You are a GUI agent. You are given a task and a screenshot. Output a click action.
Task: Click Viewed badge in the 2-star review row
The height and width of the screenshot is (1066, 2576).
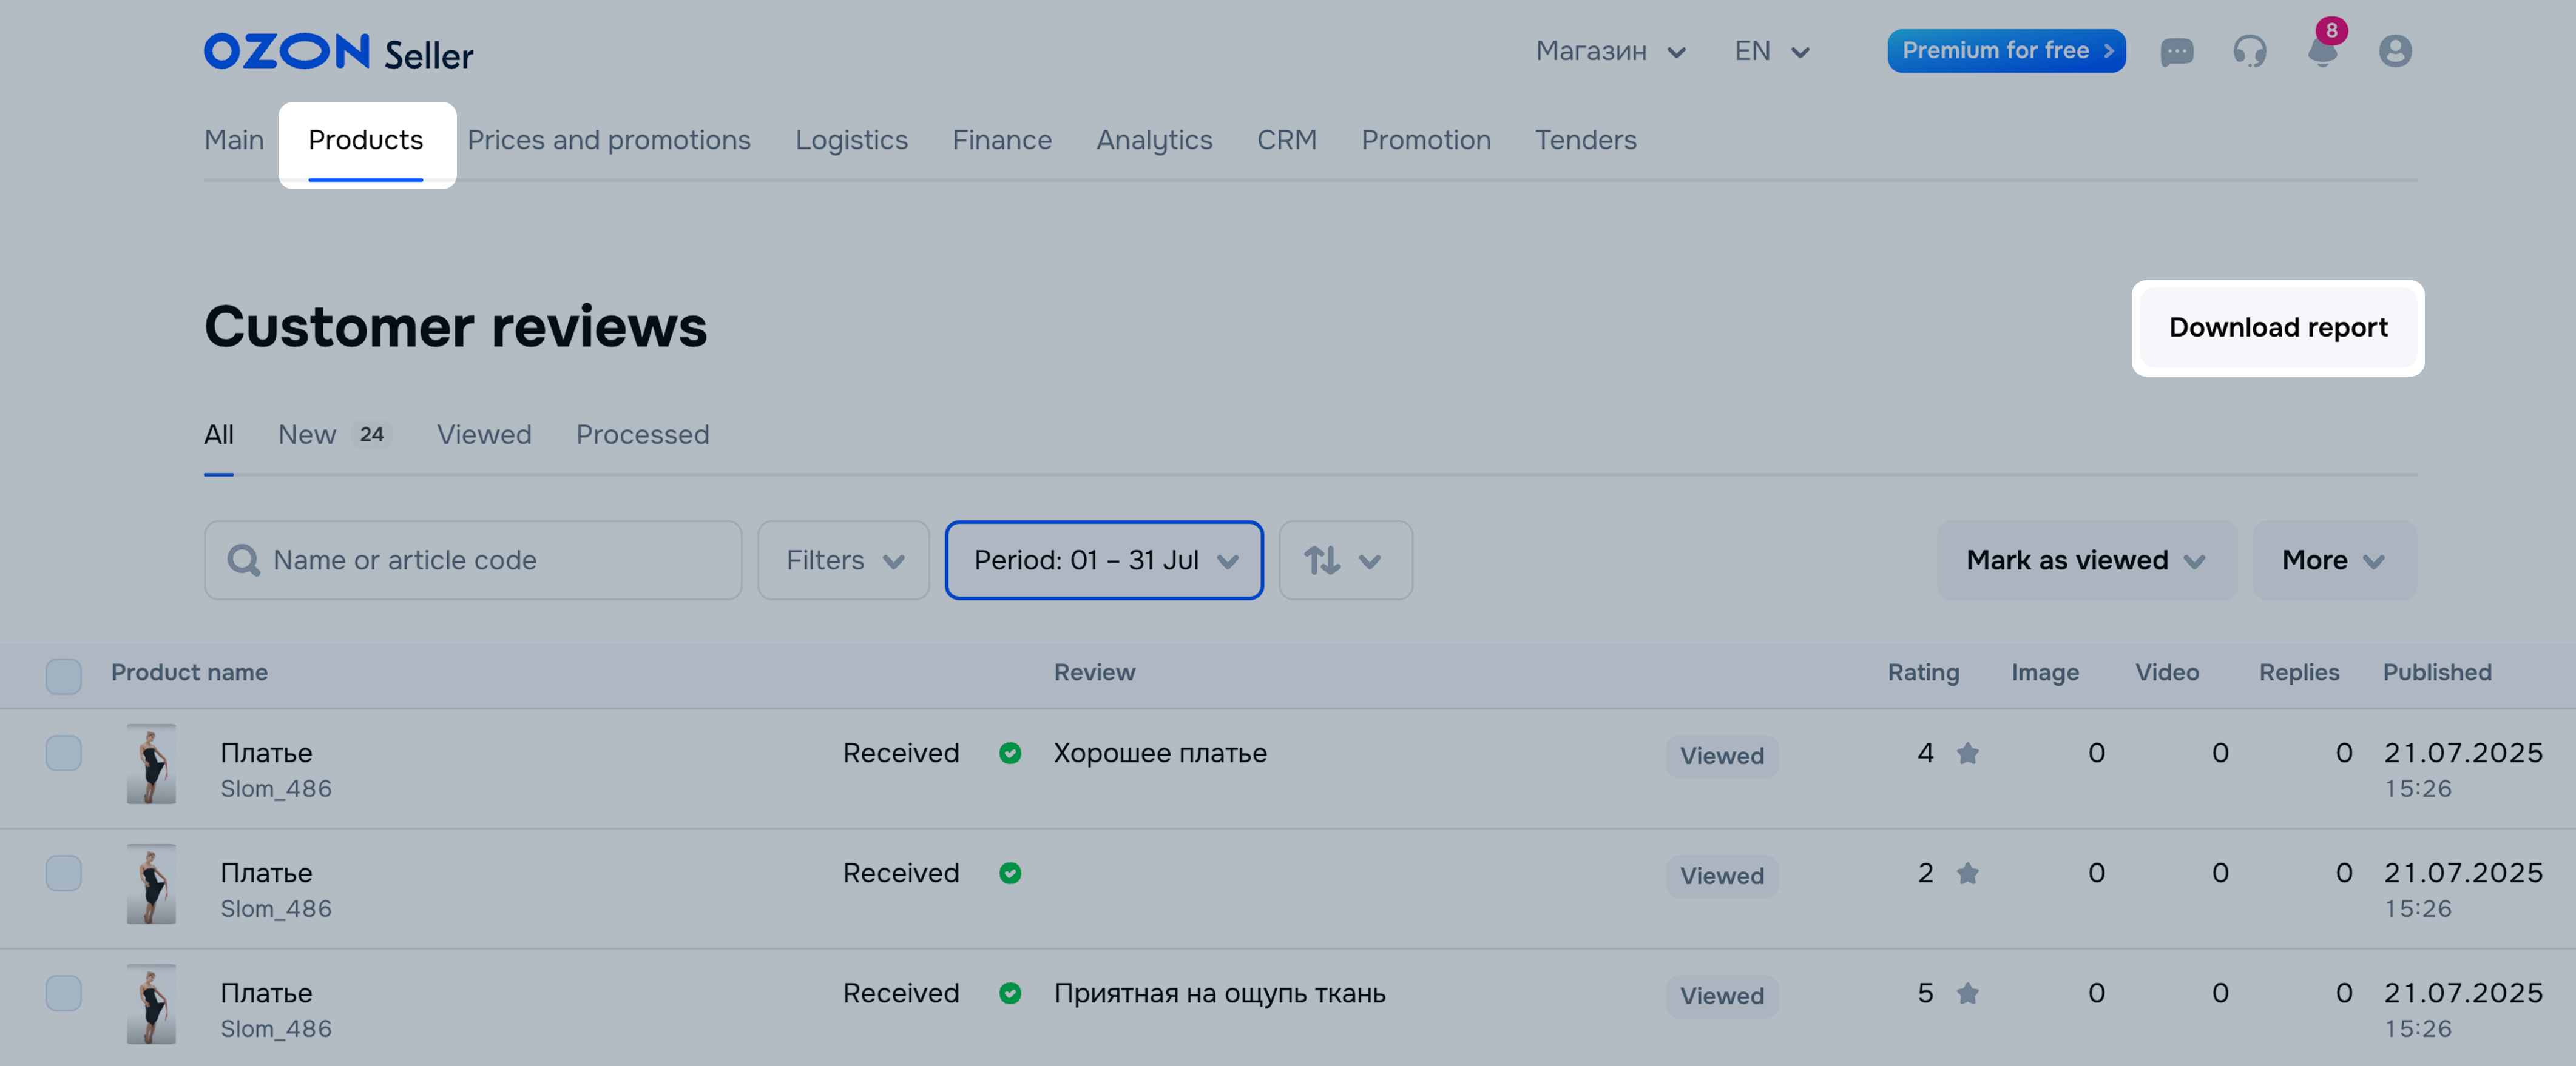[x=1722, y=876]
